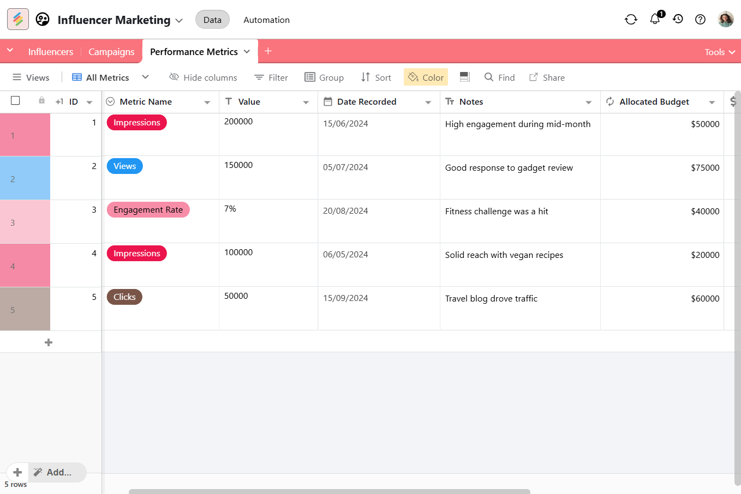Click the row height icon in toolbar

[464, 77]
